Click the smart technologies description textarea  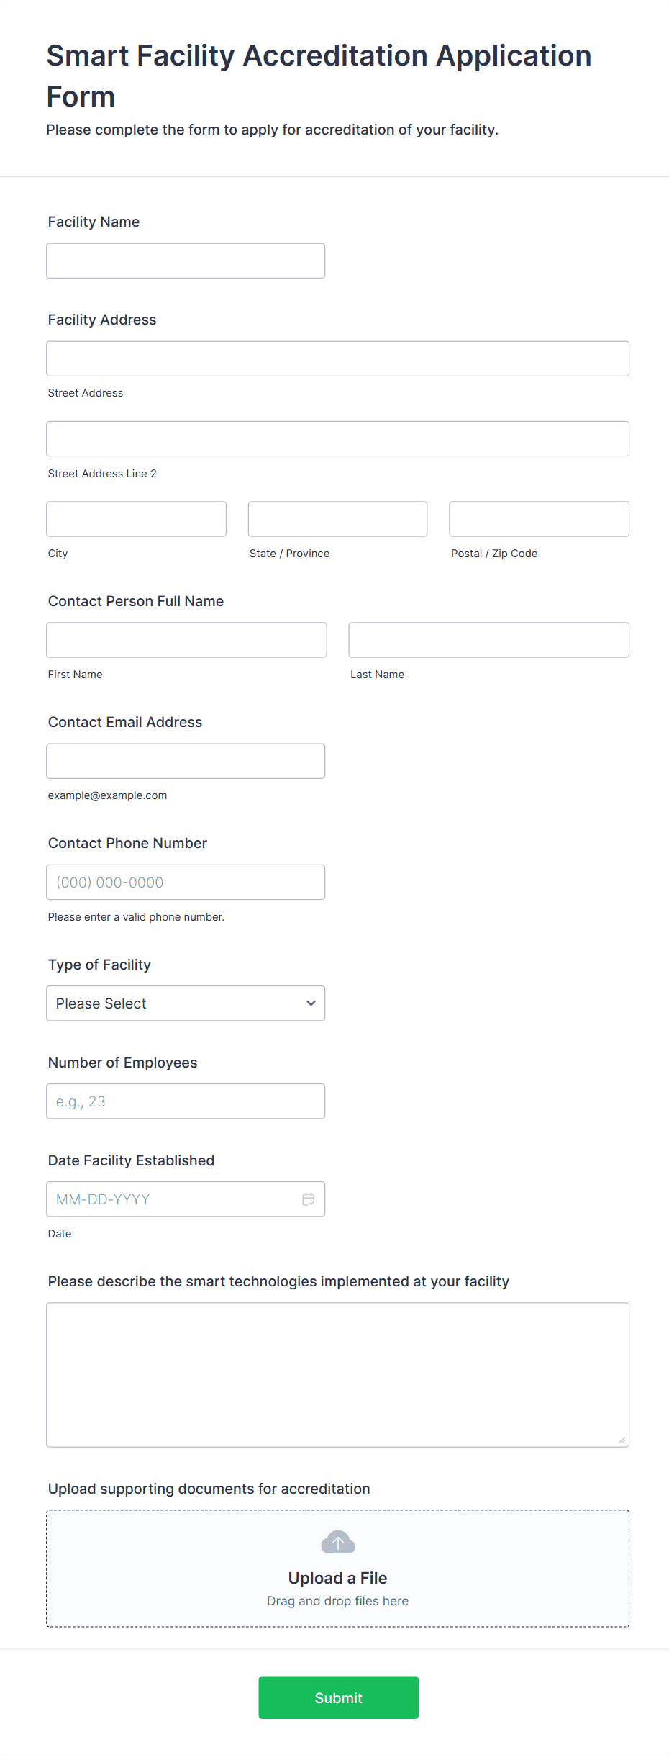pyautogui.click(x=337, y=1374)
